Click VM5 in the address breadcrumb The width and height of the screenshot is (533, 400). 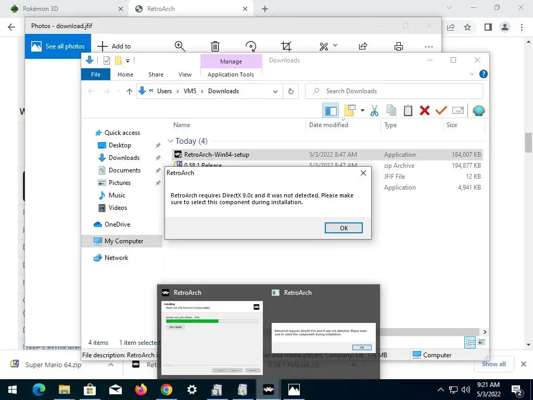(x=189, y=91)
